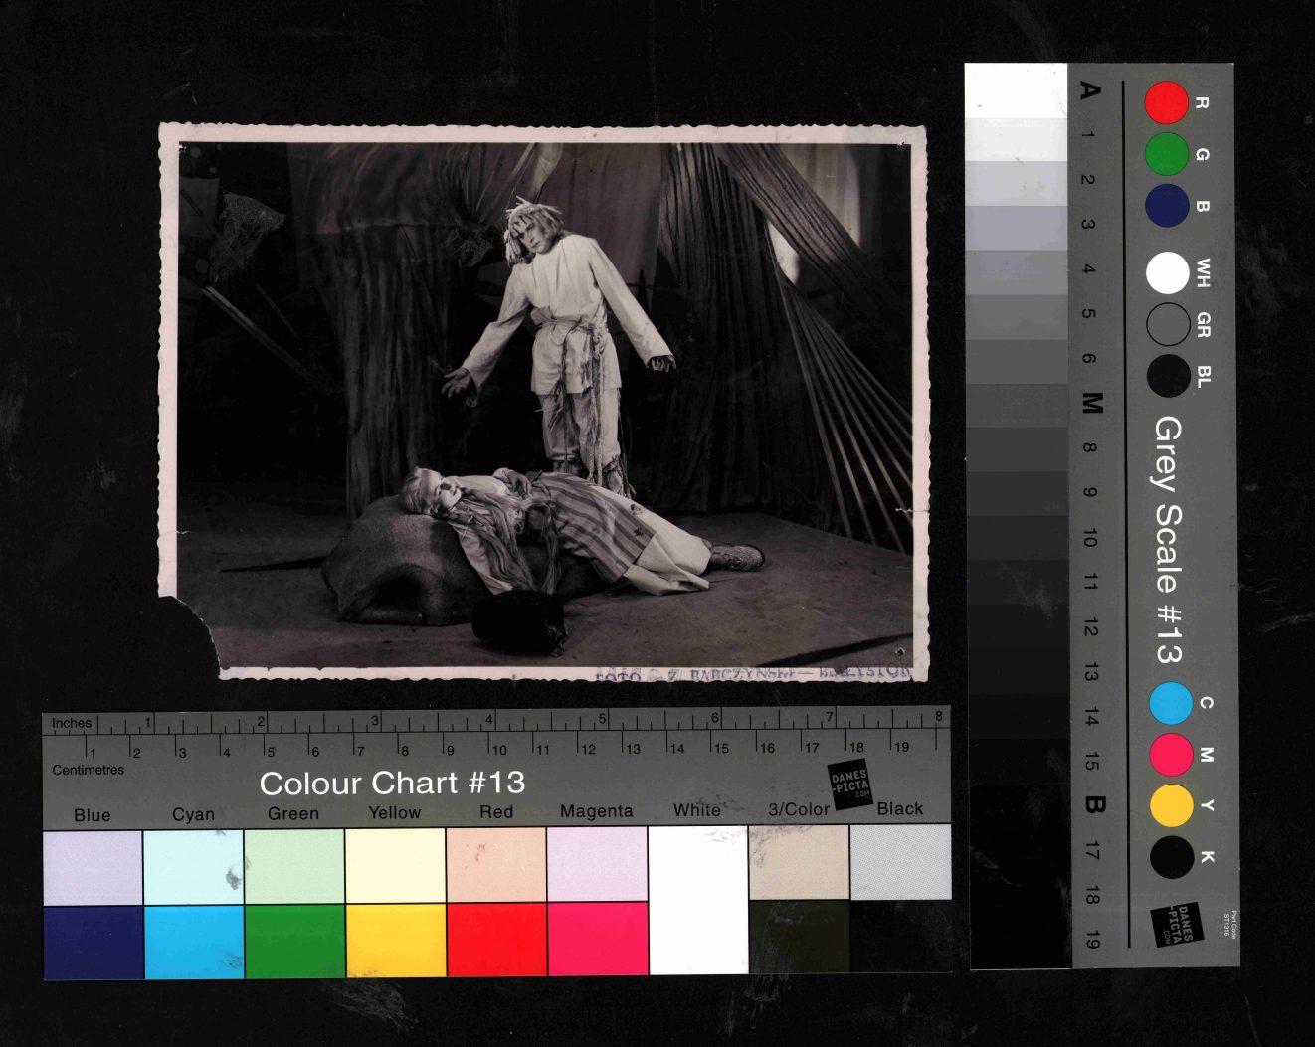1315x1047 pixels.
Task: Click the beige swatch under 3/Color
Action: tap(799, 863)
